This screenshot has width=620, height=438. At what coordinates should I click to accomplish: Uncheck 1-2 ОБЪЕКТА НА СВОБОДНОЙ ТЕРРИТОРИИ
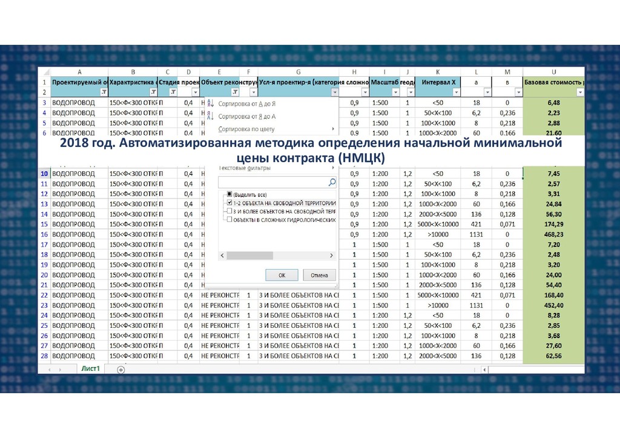pos(229,203)
